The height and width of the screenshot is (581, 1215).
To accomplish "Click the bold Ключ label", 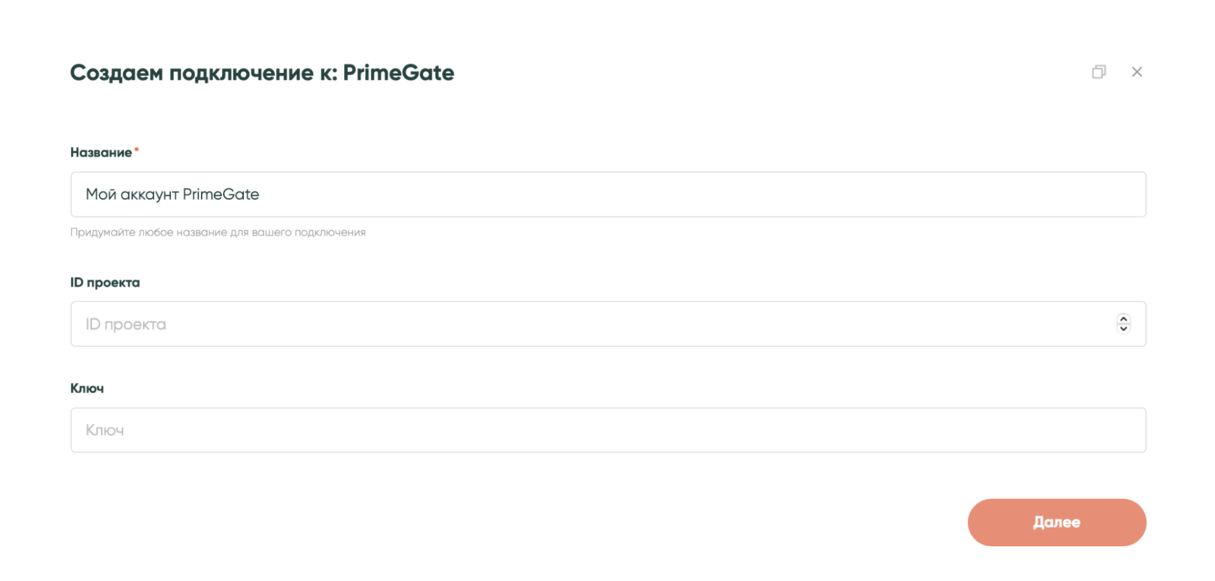I will tap(87, 388).
